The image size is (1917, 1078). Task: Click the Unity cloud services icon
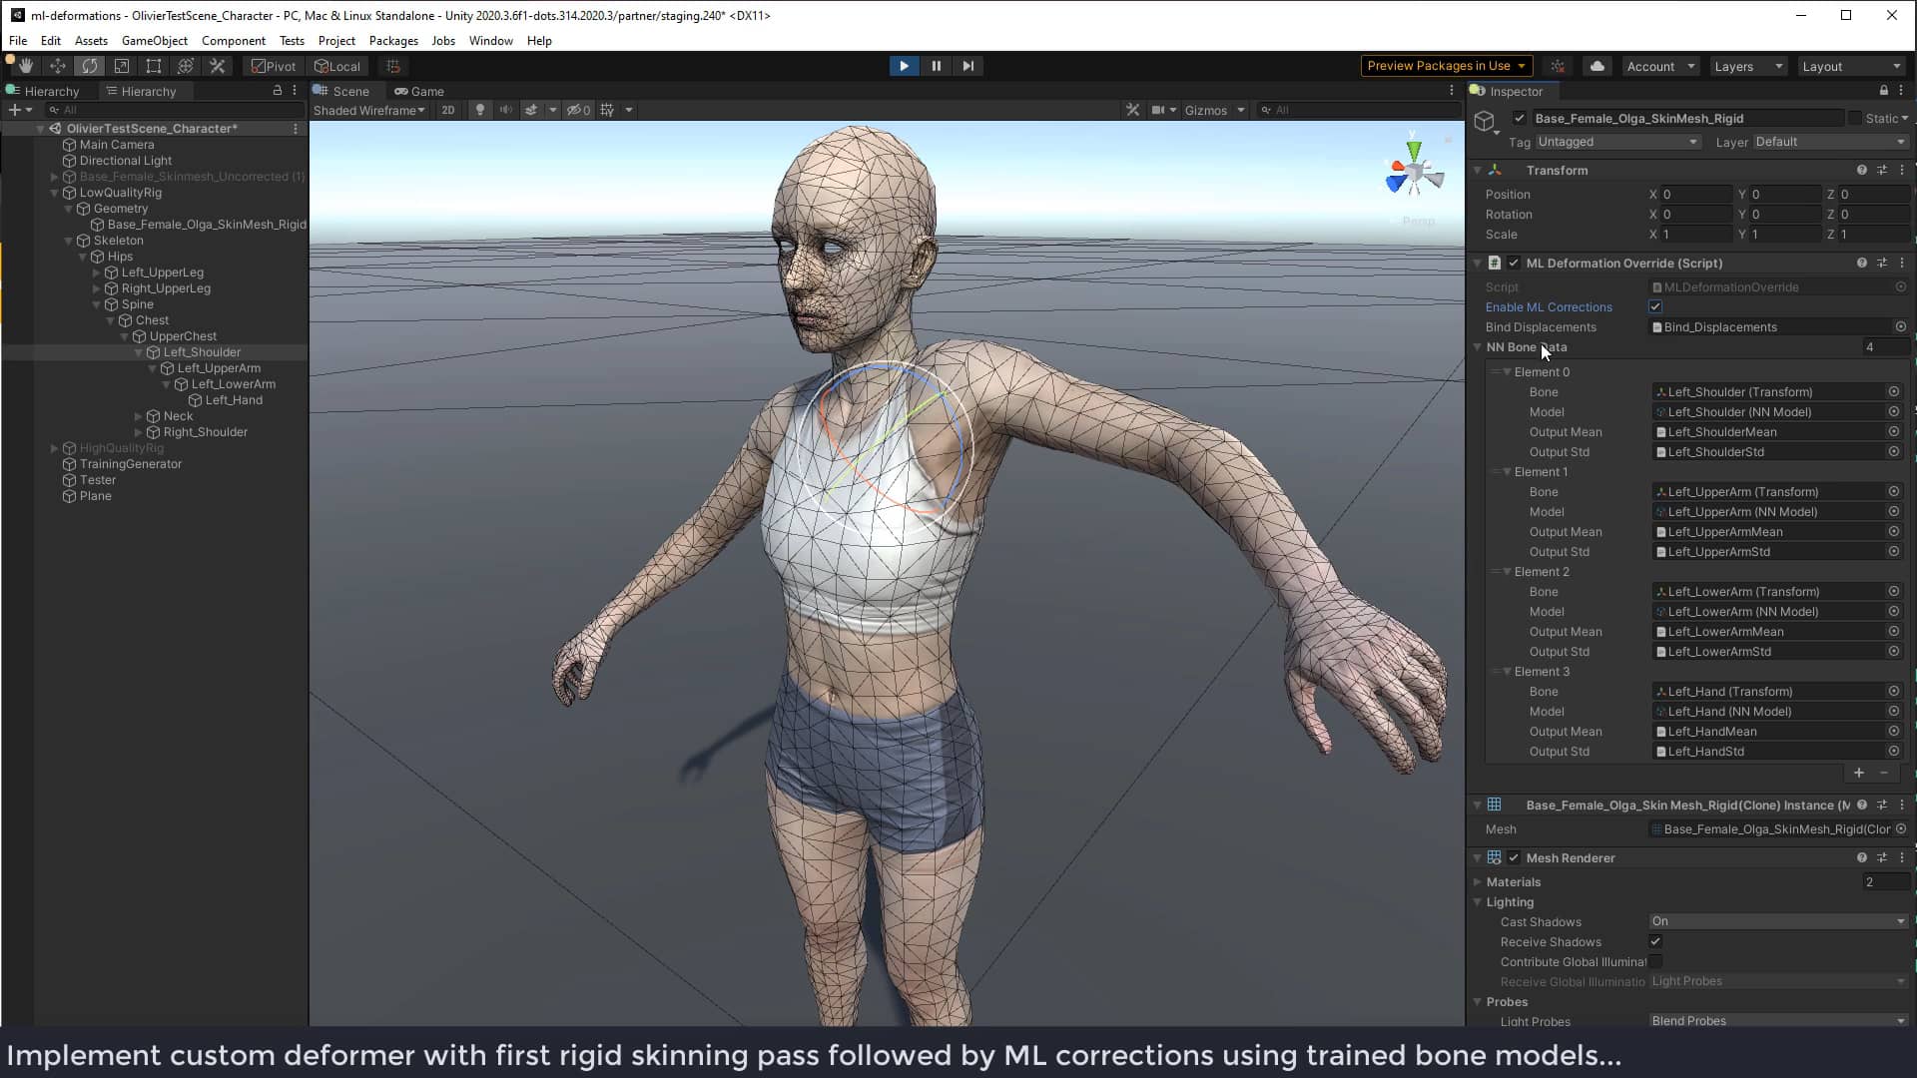pyautogui.click(x=1597, y=65)
